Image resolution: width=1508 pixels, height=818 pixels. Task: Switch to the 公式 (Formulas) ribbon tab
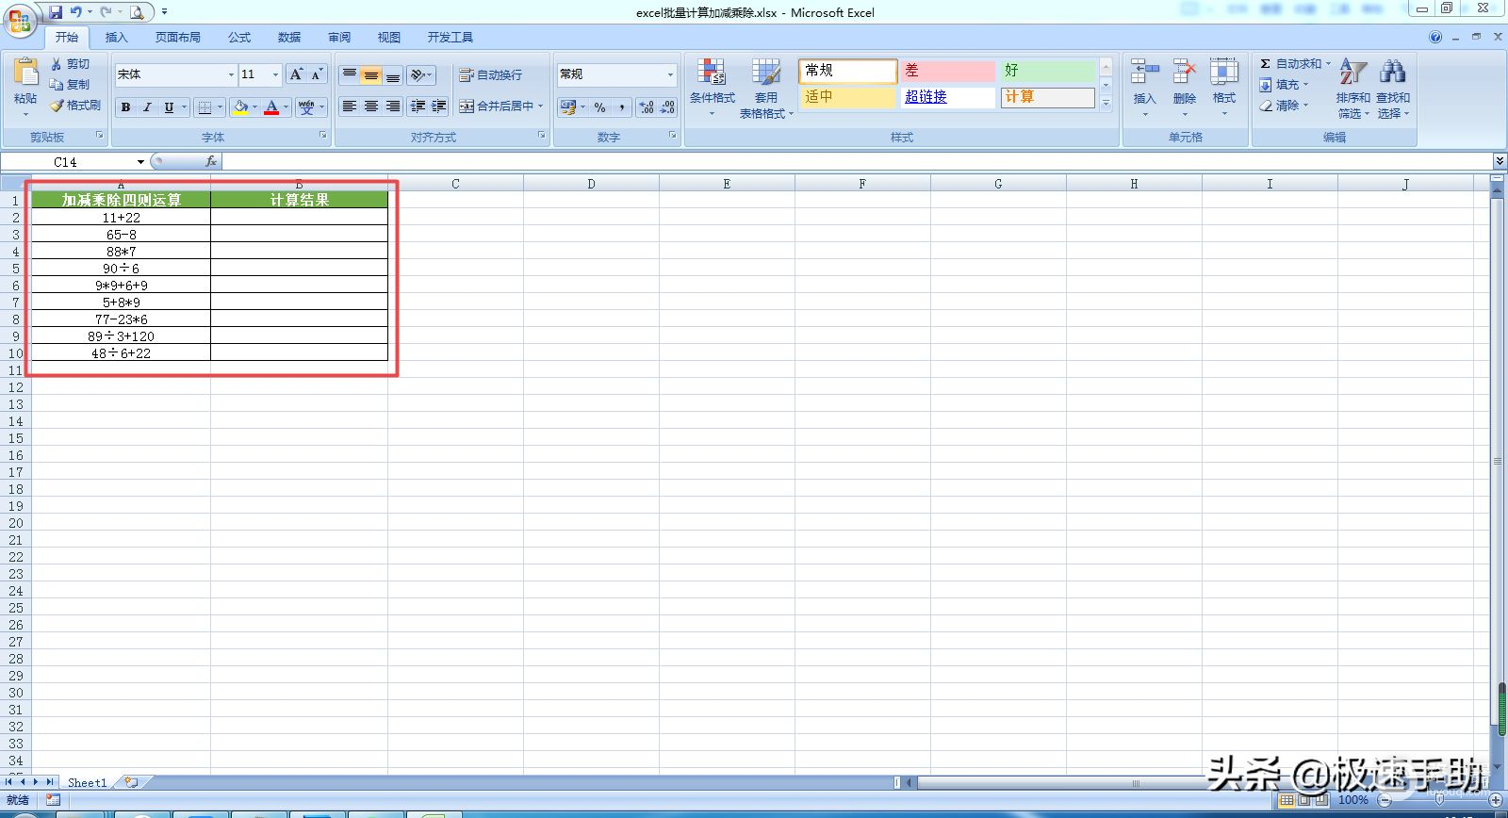(239, 38)
